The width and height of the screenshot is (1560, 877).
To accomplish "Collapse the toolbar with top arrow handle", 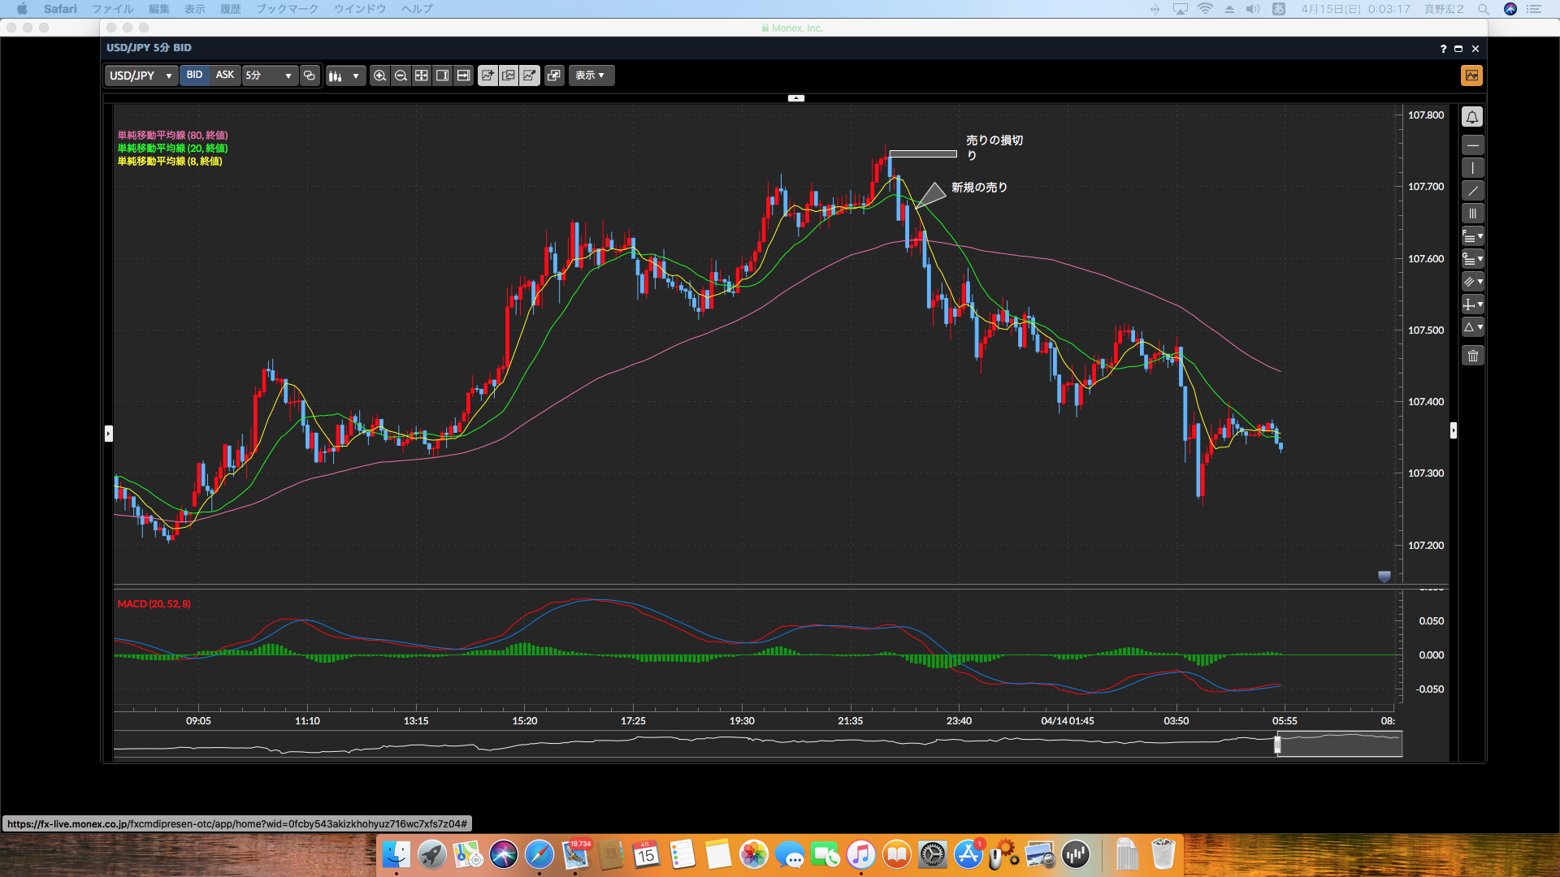I will pos(796,98).
